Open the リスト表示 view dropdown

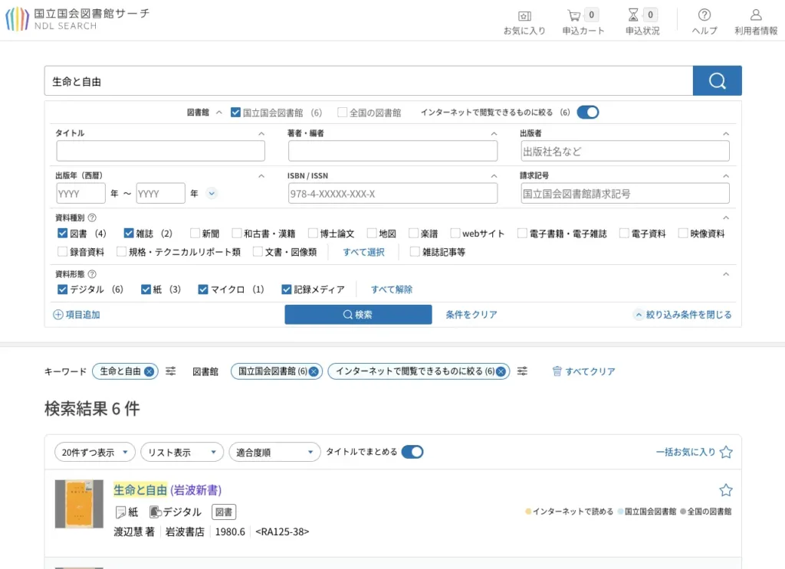click(182, 453)
